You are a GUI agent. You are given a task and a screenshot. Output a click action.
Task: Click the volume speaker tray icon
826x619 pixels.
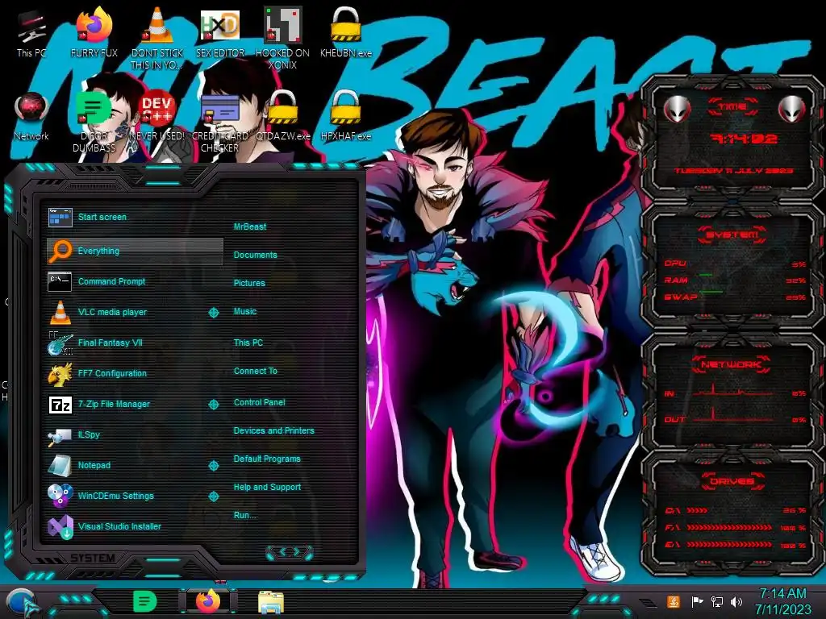pyautogui.click(x=736, y=601)
